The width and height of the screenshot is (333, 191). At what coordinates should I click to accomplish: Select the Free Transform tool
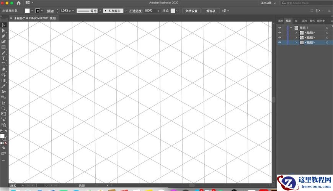3,114
